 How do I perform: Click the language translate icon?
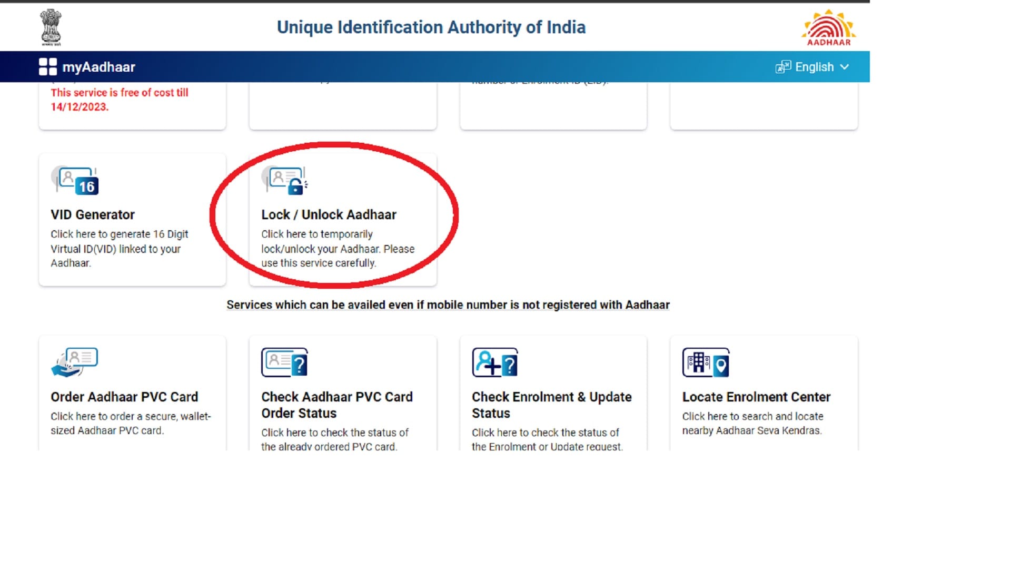[x=783, y=67]
